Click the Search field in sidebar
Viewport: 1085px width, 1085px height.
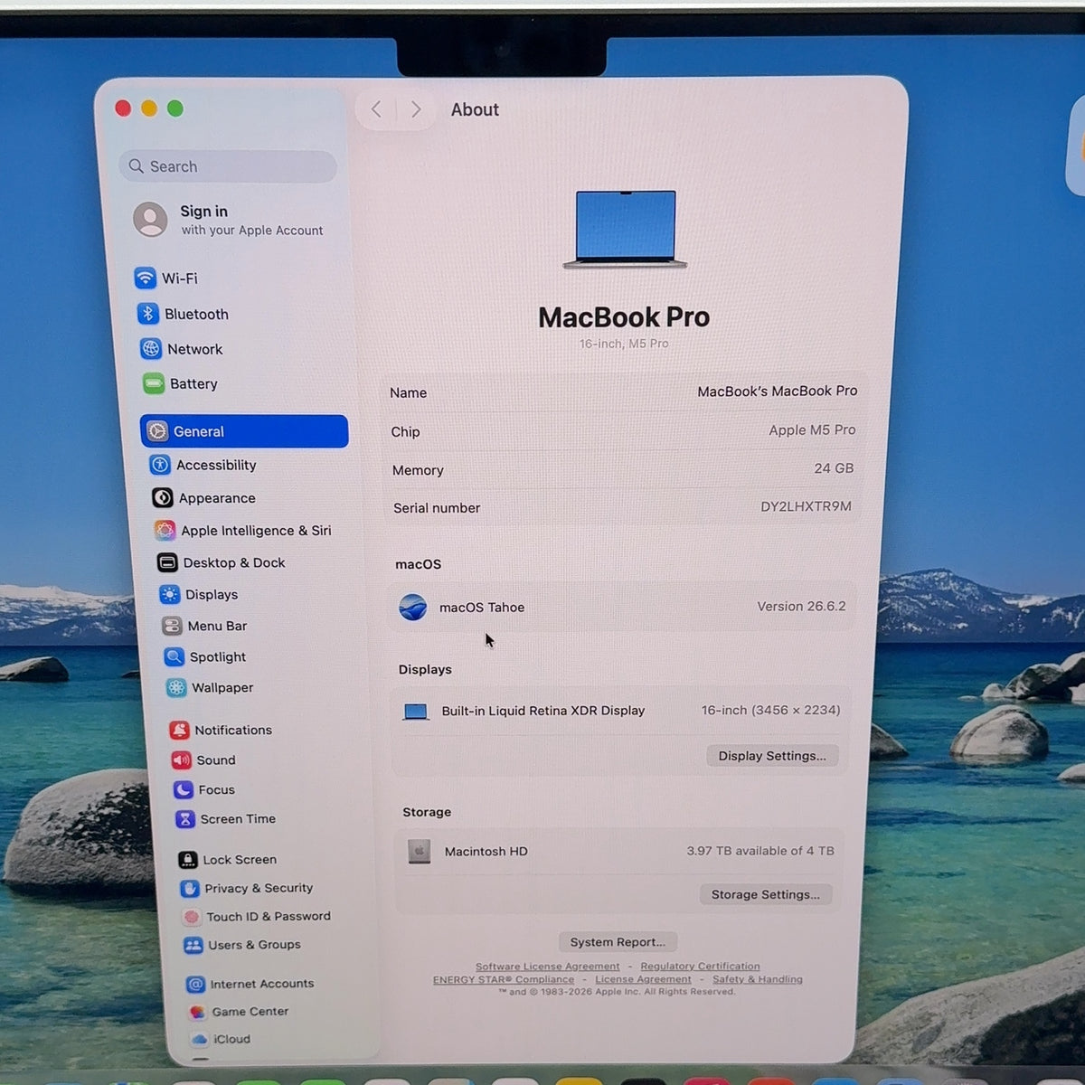point(228,166)
